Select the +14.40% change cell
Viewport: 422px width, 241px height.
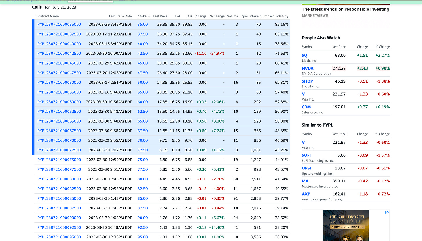217,227
